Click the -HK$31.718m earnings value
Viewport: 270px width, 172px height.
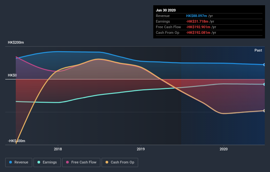197,21
